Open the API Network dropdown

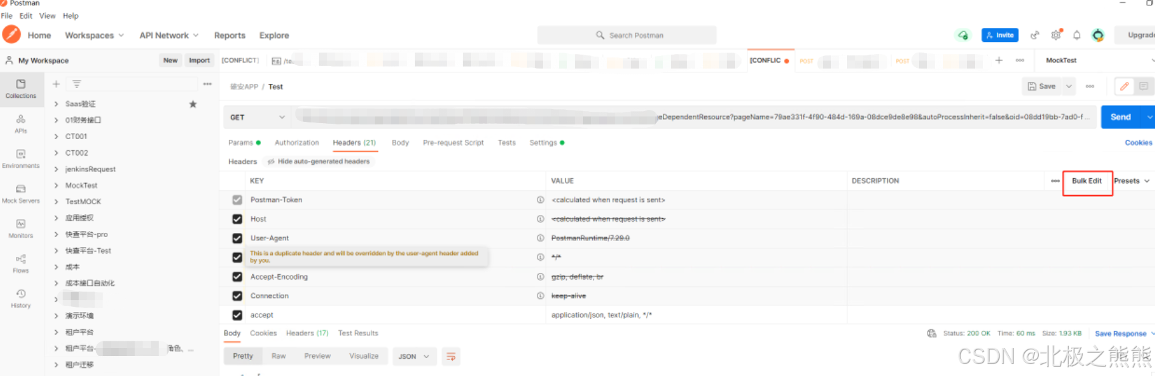pos(169,35)
